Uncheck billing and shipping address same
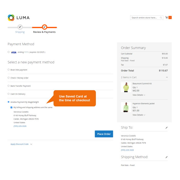 click(11, 107)
